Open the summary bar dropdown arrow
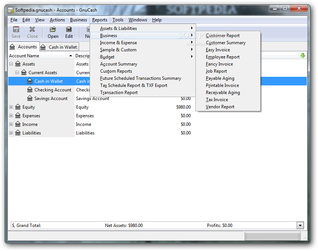318x251 pixels. 300,225
